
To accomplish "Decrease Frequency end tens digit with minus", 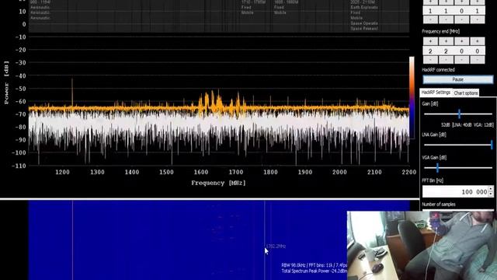I will [x=461, y=60].
